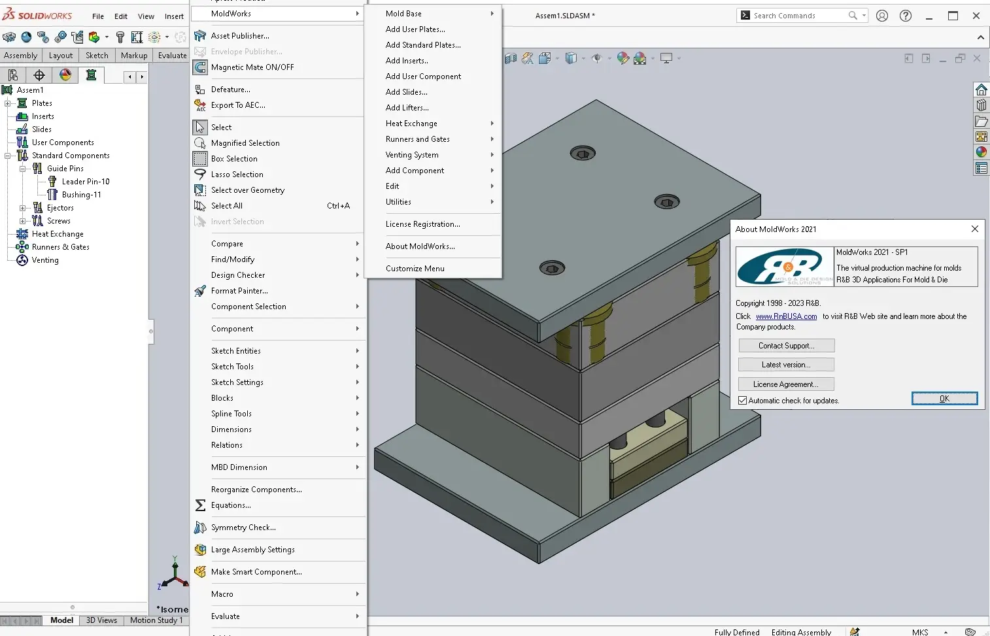Click the Latest version button
Viewport: 990px width, 636px height.
(x=786, y=365)
